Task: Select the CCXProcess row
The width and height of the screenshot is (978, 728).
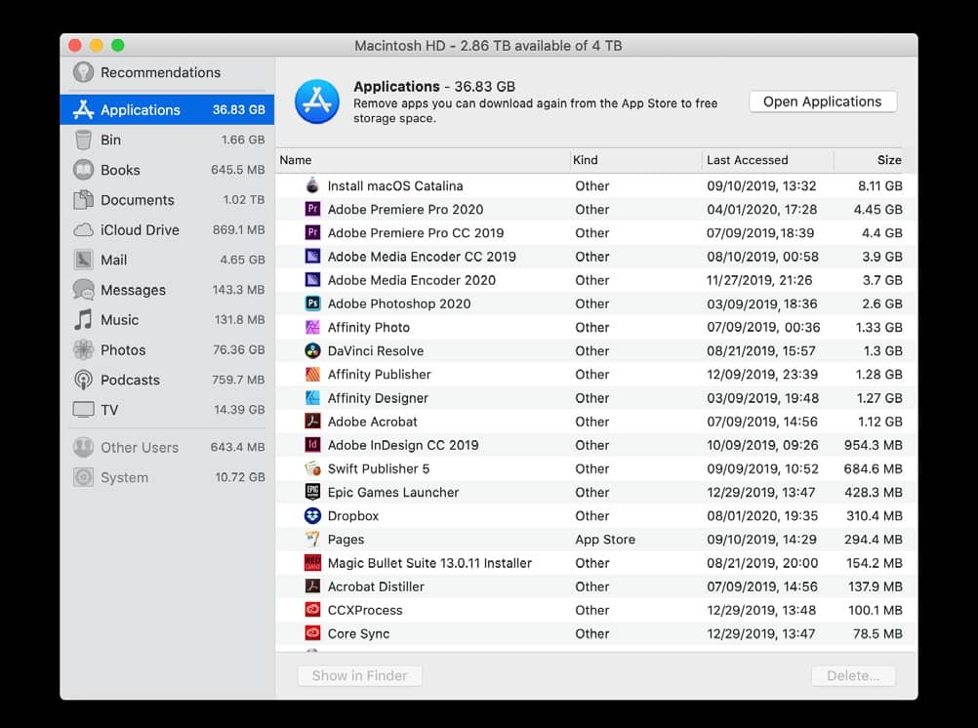Action: tap(596, 610)
